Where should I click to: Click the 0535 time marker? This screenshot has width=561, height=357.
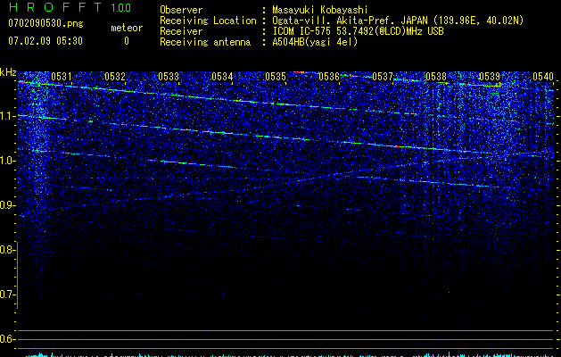point(276,76)
